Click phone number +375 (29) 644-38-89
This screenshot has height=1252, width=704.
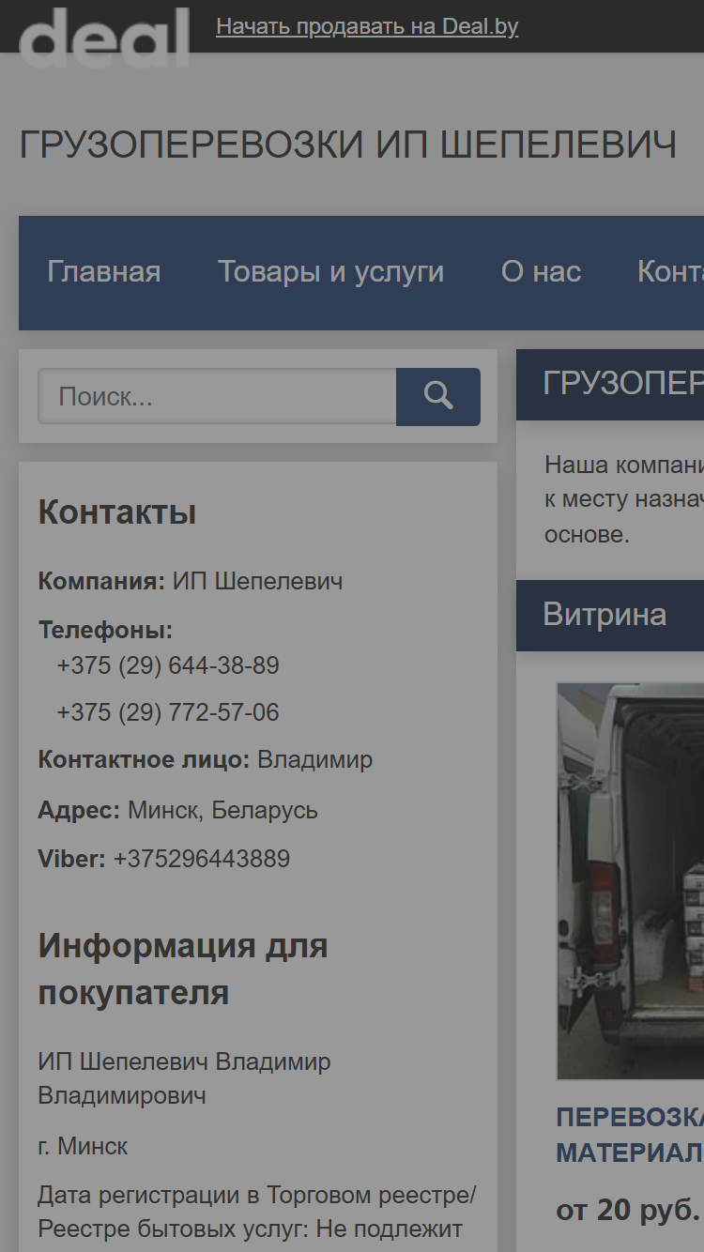168,665
